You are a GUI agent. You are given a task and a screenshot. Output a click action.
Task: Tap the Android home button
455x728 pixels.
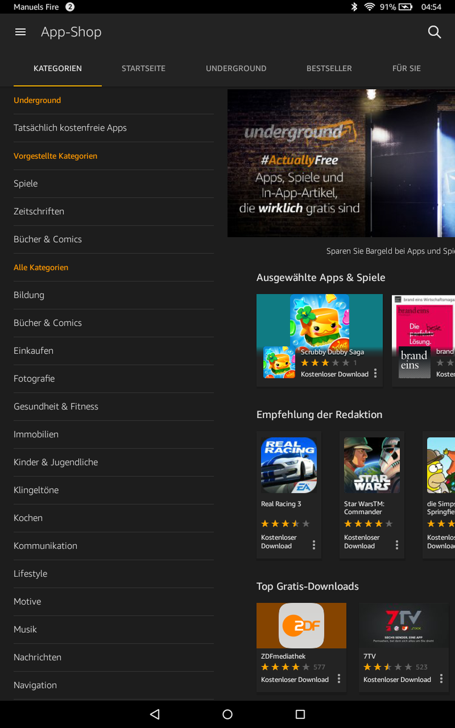pos(227,715)
